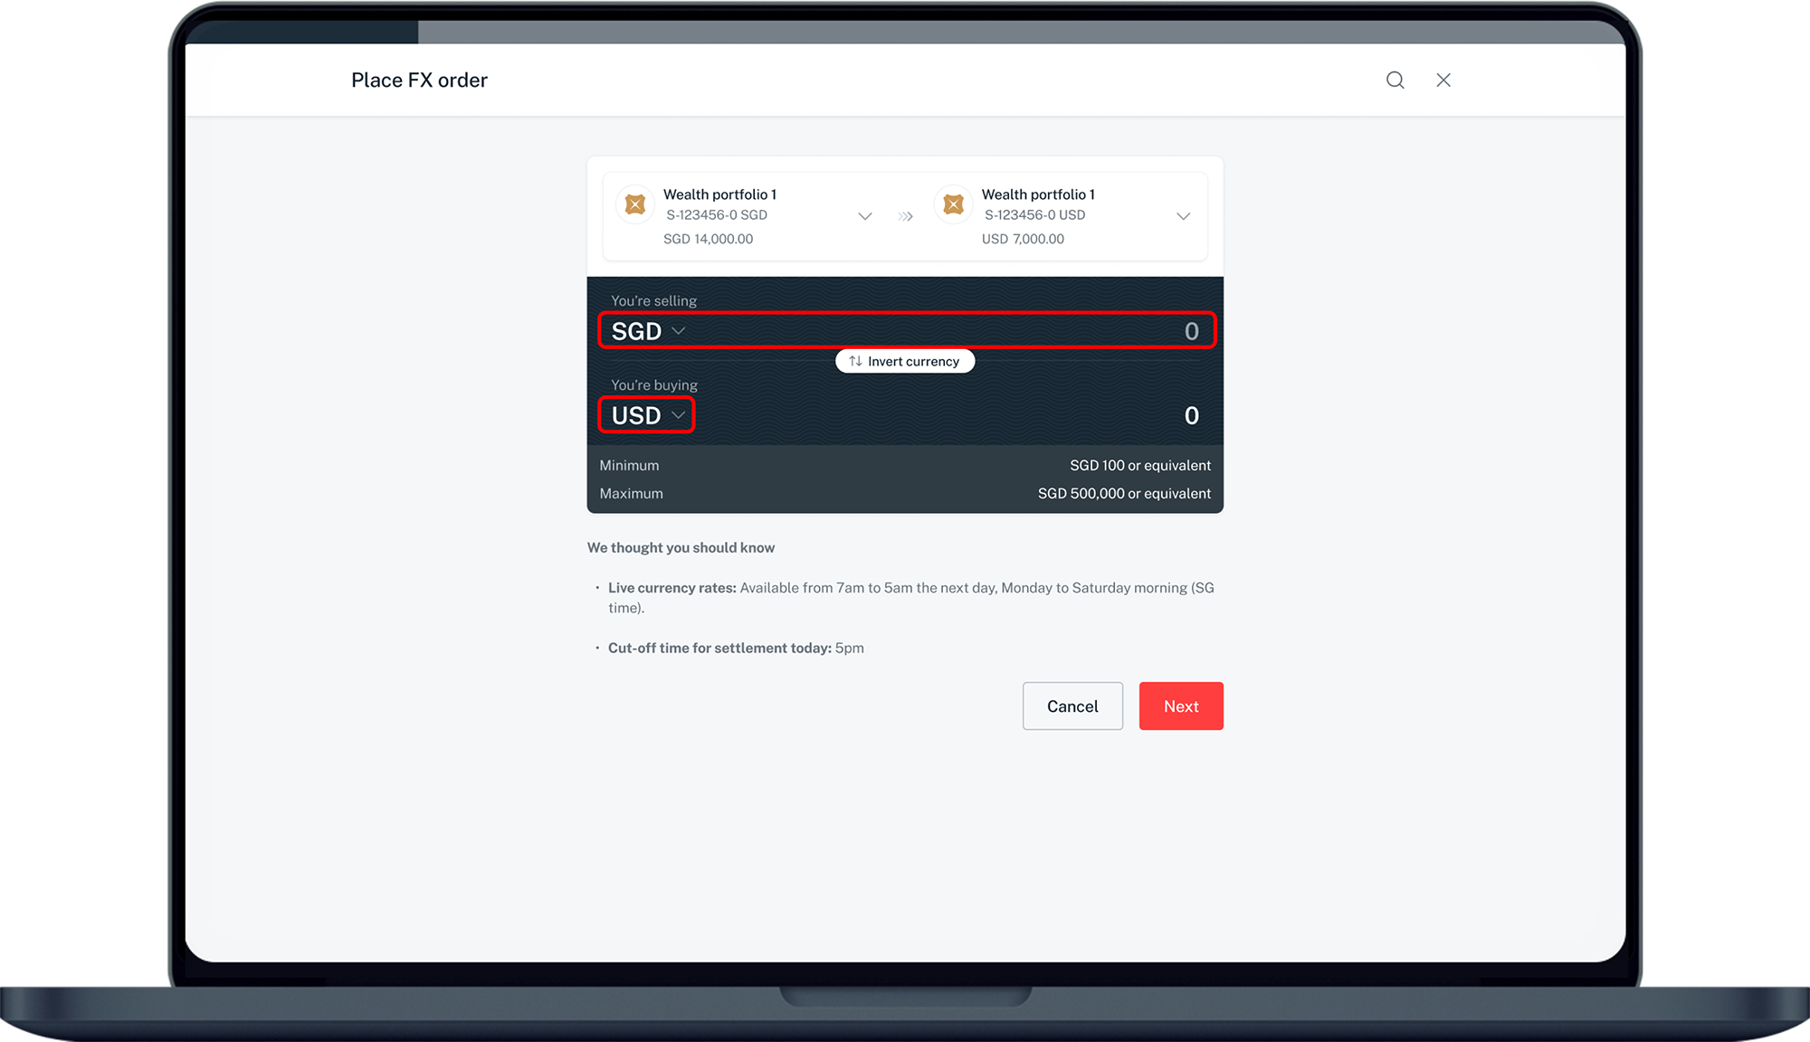Screen dimensions: 1810x1042
Task: Click the Minimum SGD 100 limit text
Action: [x=1139, y=466]
